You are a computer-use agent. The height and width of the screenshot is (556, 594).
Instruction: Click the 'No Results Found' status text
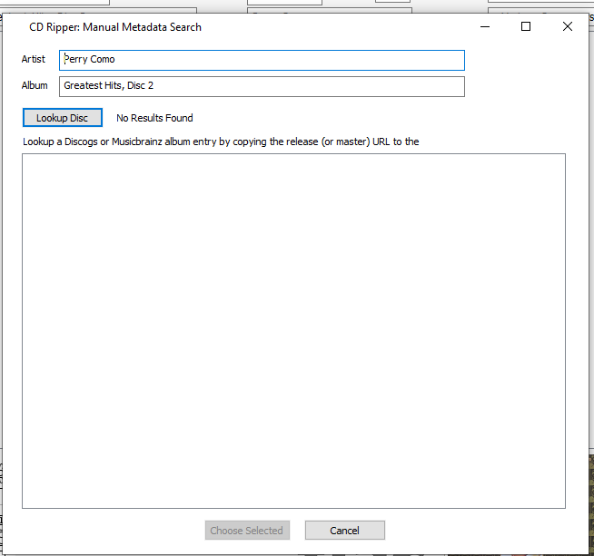(x=154, y=118)
